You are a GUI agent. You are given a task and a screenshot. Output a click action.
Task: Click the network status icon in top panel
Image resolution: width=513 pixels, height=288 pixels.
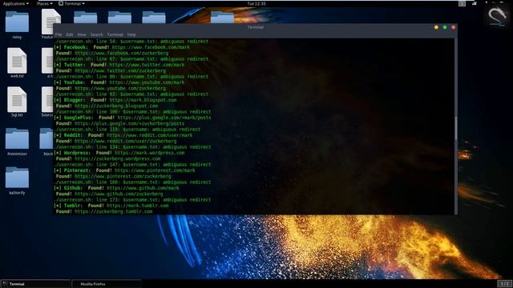tap(474, 3)
